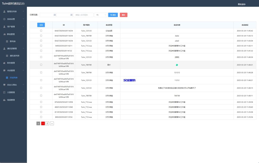
Task: Click the 财务管理 chart icon
Action: (4, 63)
